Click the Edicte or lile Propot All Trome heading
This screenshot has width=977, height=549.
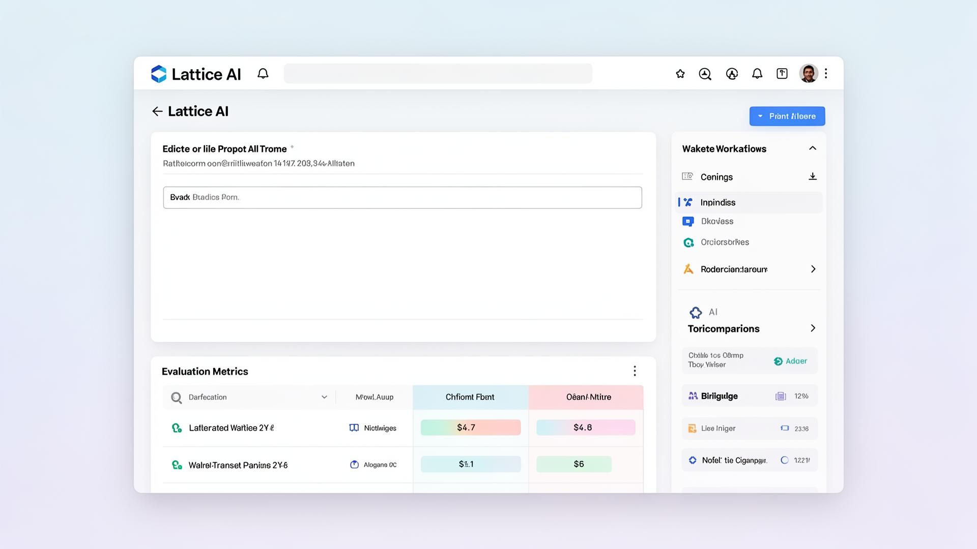pyautogui.click(x=224, y=149)
